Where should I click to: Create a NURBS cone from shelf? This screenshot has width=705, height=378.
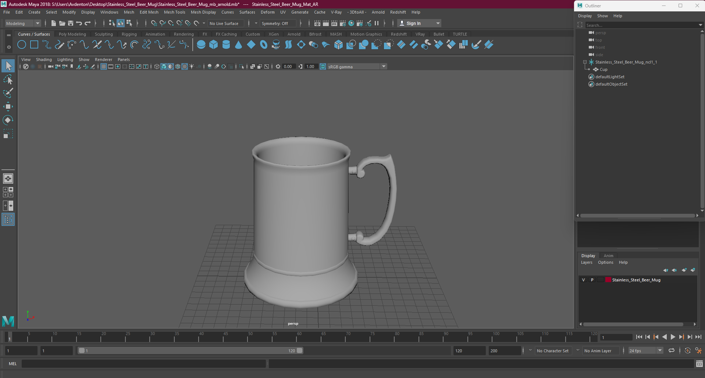click(239, 45)
